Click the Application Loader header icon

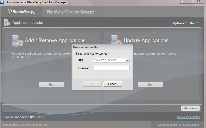click(x=7, y=23)
